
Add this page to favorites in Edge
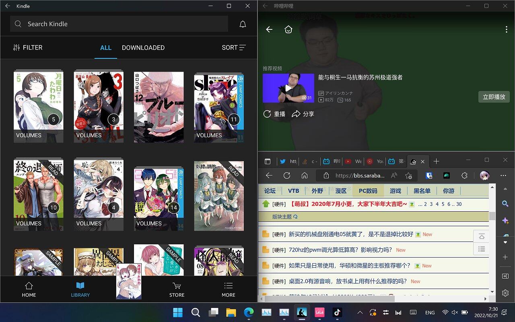click(x=408, y=175)
